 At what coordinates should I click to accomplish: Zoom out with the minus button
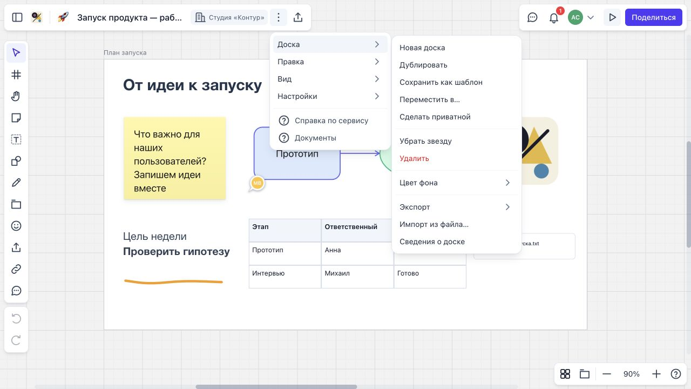[x=607, y=374]
